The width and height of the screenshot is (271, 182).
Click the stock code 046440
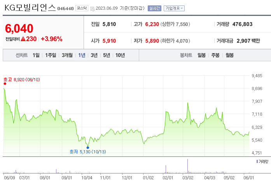point(65,9)
